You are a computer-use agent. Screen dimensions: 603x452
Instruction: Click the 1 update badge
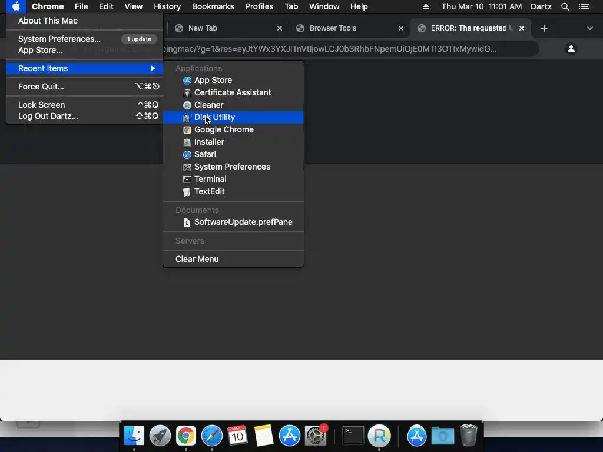139,39
